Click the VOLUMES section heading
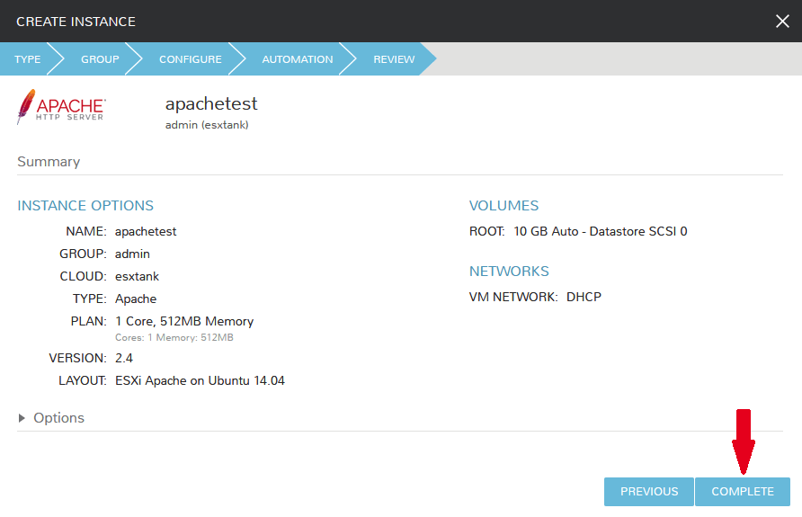Image resolution: width=802 pixels, height=517 pixels. point(503,206)
